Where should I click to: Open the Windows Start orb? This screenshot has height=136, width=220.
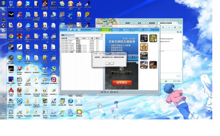(x=3, y=3)
